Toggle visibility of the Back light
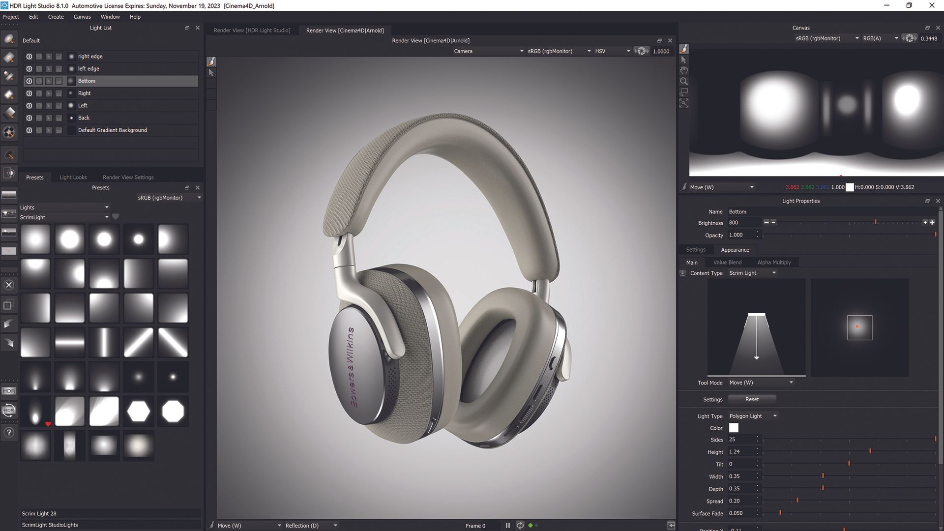 [x=29, y=118]
